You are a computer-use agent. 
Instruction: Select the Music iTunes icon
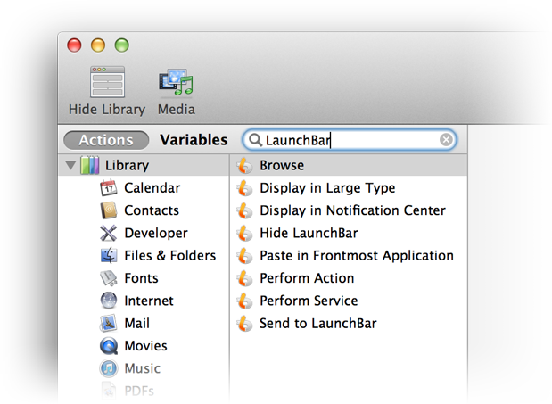tap(109, 368)
